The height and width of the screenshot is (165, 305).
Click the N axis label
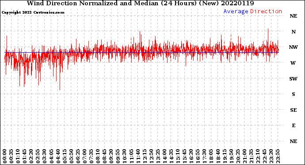click(x=294, y=32)
